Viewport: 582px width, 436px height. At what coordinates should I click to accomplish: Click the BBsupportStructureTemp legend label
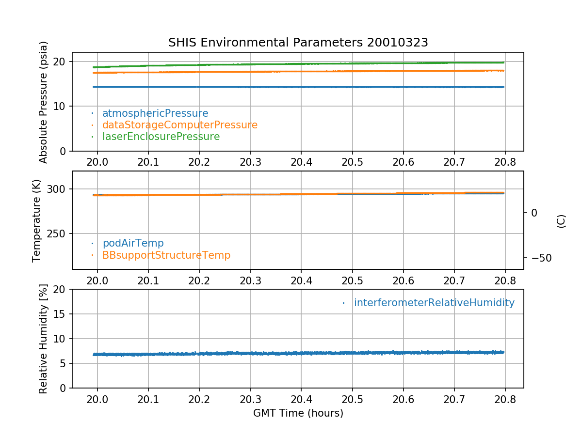[166, 255]
